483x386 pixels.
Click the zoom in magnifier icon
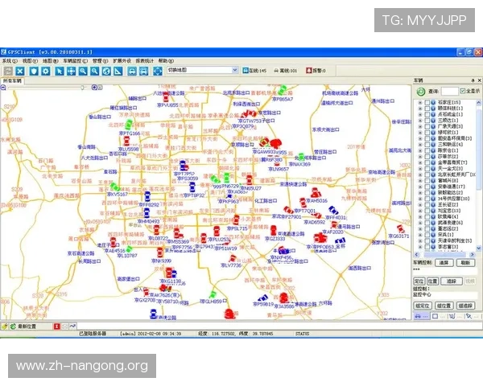83,71
